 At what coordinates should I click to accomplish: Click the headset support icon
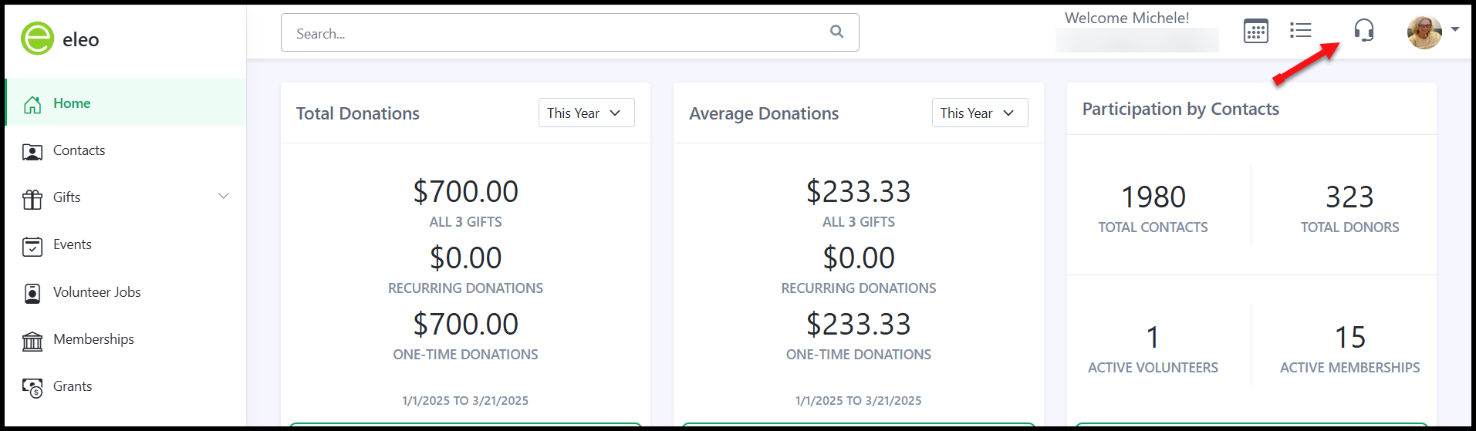tap(1363, 31)
